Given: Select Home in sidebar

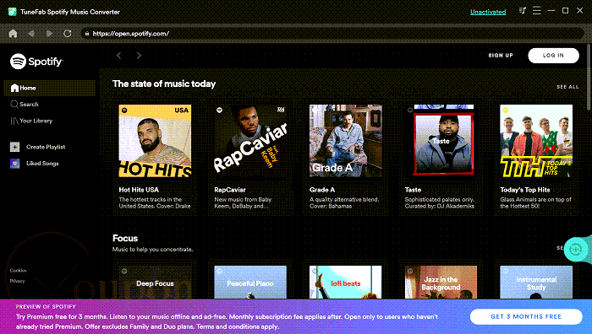Looking at the screenshot, I should (x=49, y=88).
